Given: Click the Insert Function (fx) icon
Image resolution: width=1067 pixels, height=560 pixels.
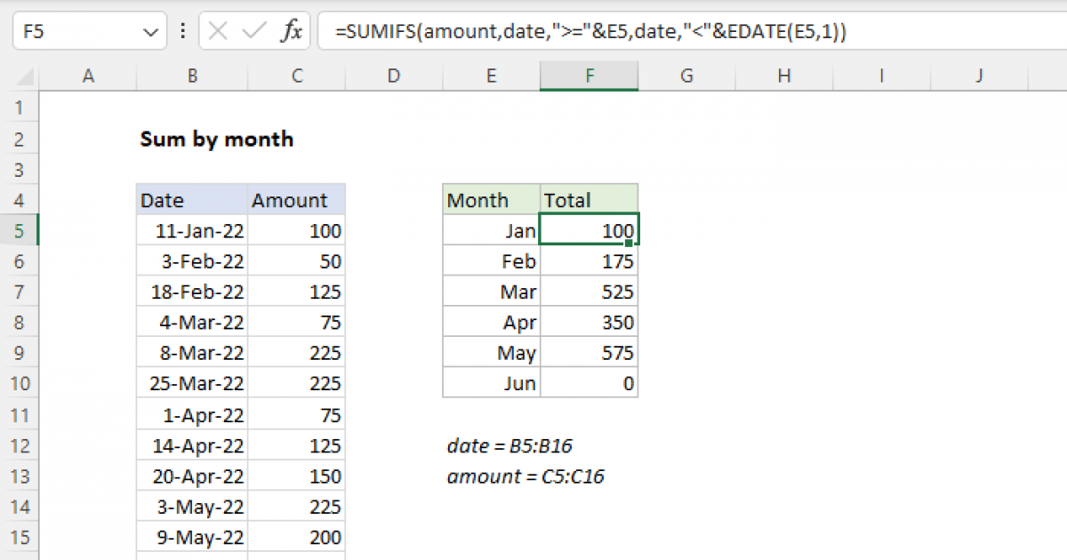Looking at the screenshot, I should (292, 30).
